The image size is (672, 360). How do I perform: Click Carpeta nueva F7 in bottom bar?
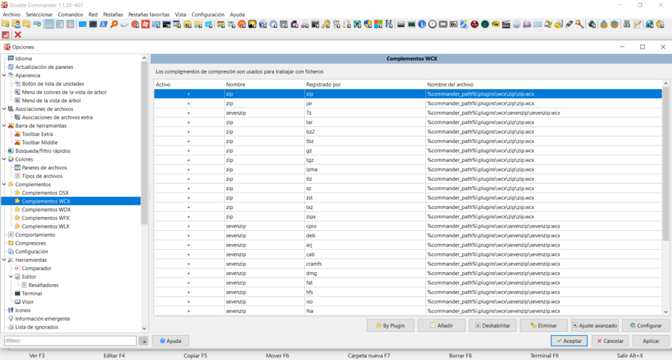pyautogui.click(x=369, y=355)
